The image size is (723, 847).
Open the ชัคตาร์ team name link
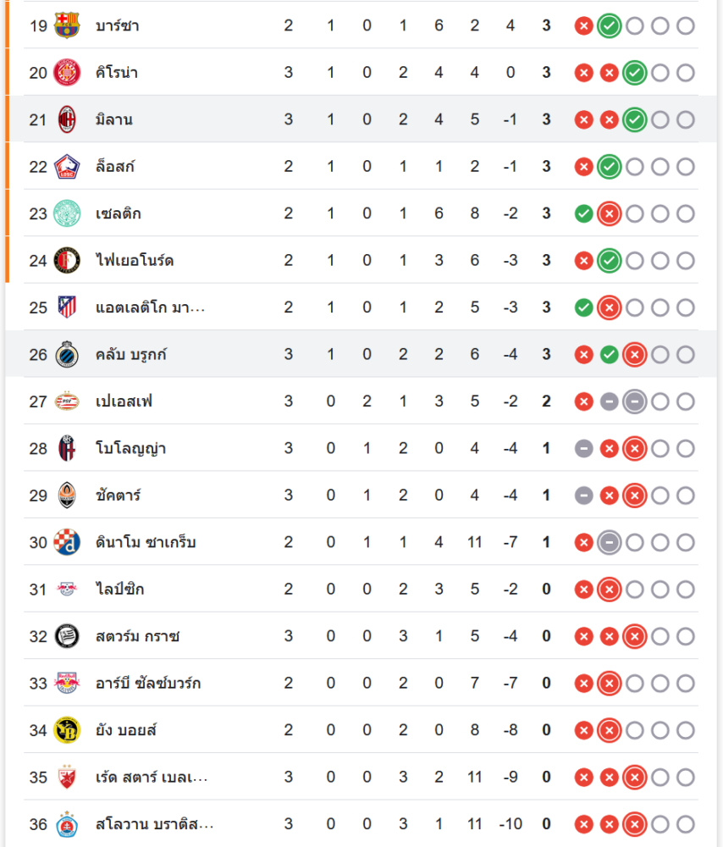pyautogui.click(x=119, y=495)
